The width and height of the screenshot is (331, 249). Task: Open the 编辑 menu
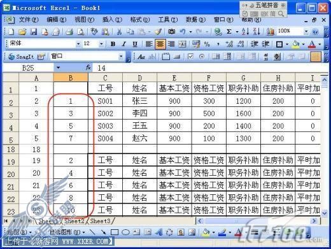pyautogui.click(x=57, y=20)
